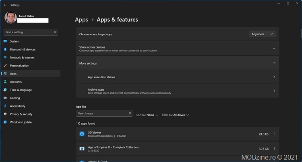This screenshot has width=302, height=162.
Task: Click the 3.75 GB size value
Action: click(x=263, y=149)
